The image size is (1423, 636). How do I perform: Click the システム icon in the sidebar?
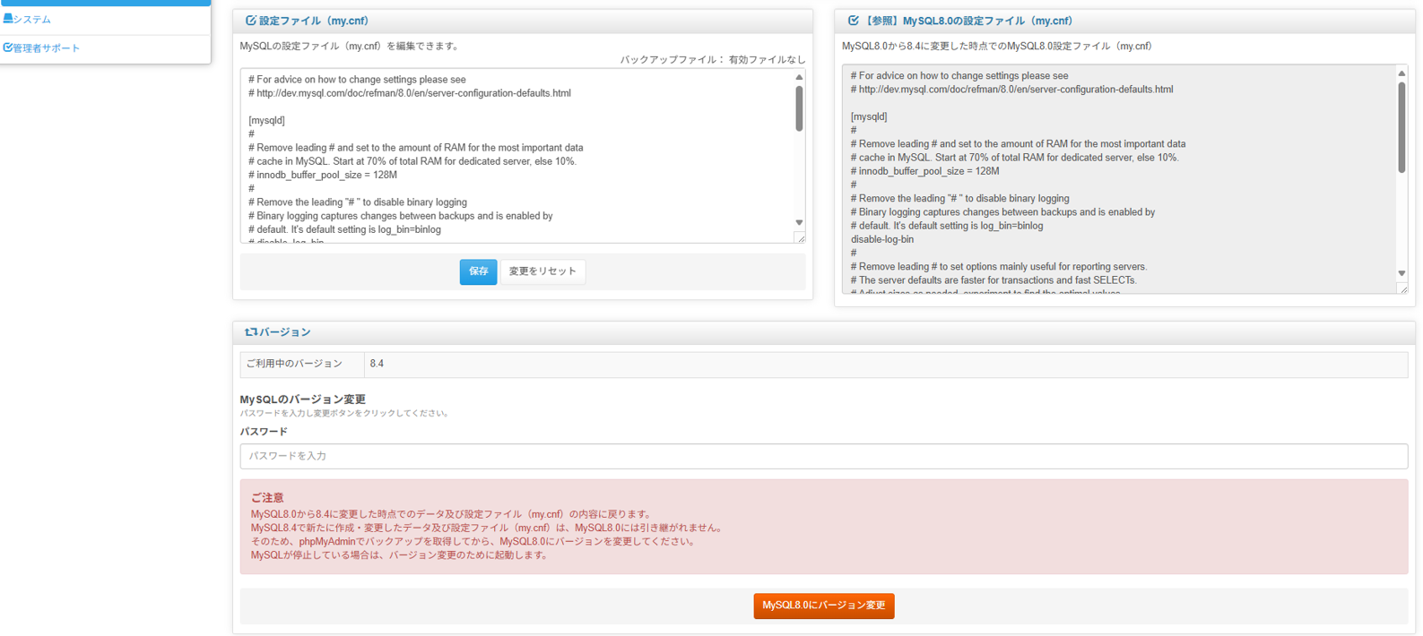8,19
